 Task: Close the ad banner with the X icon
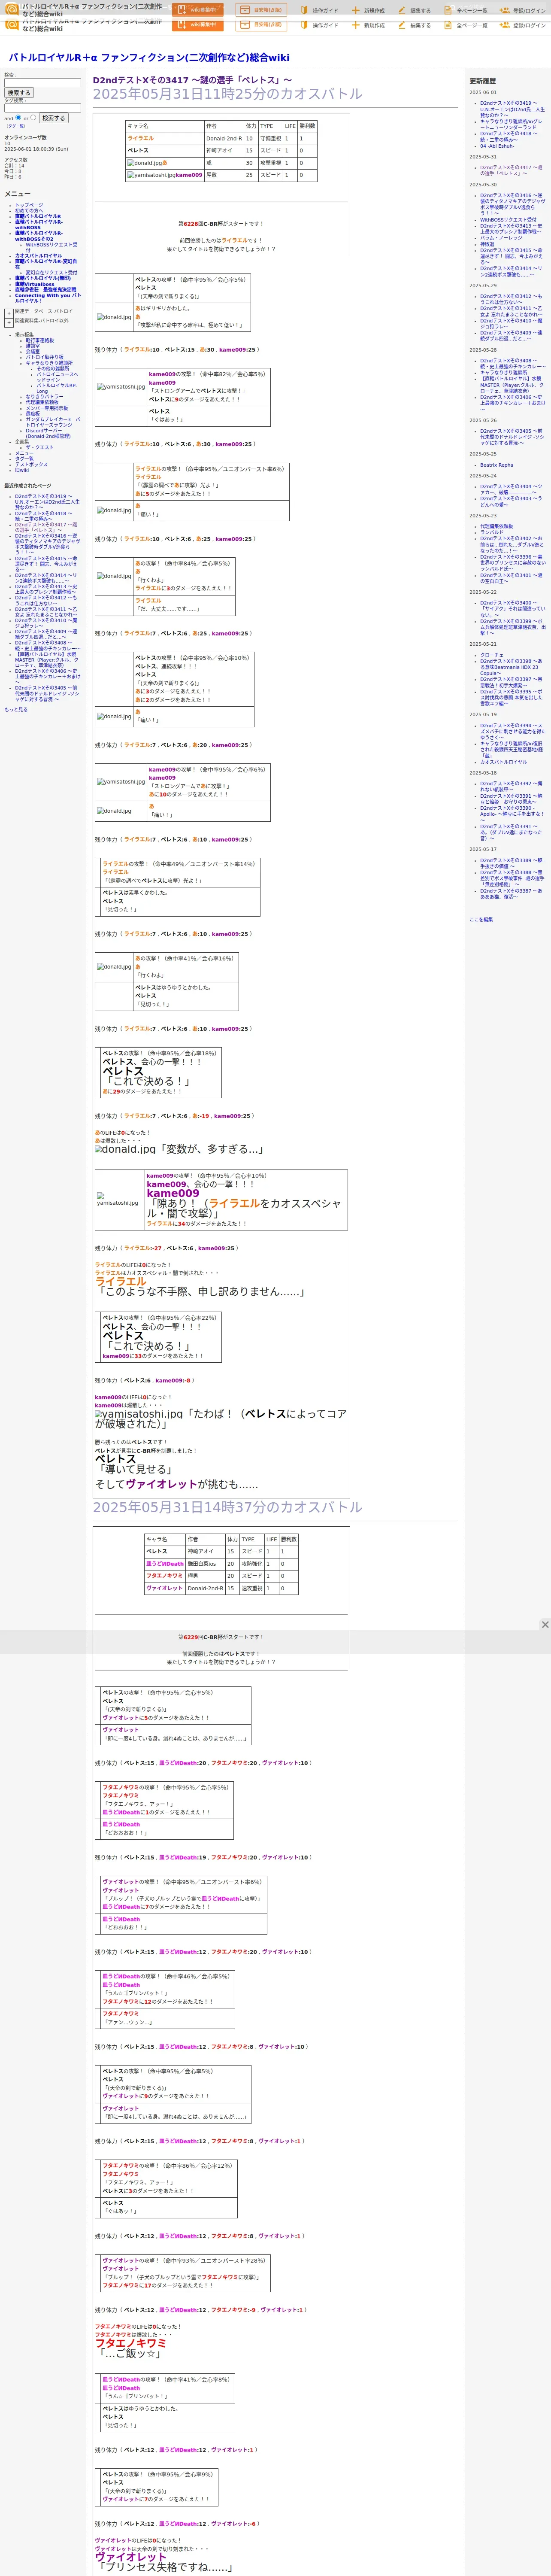click(545, 1625)
